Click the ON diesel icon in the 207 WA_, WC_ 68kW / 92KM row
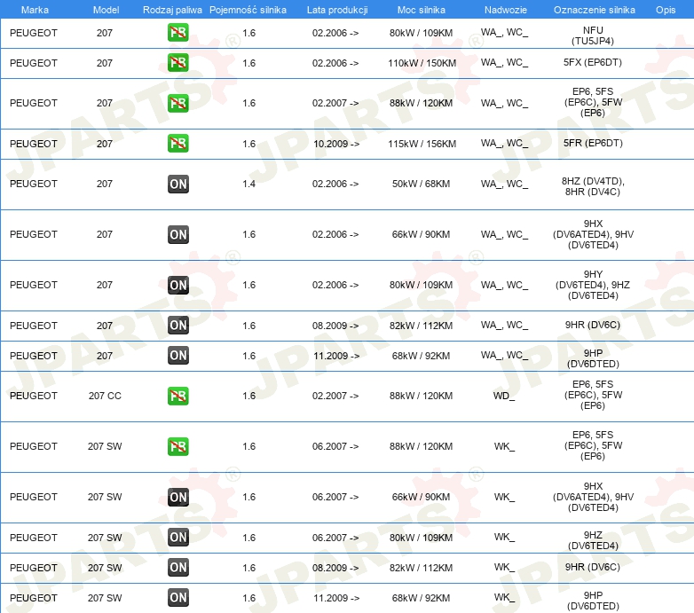Screen dimensions: 694x613 (177, 355)
